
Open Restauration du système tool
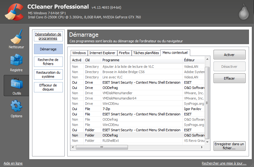coord(48,74)
